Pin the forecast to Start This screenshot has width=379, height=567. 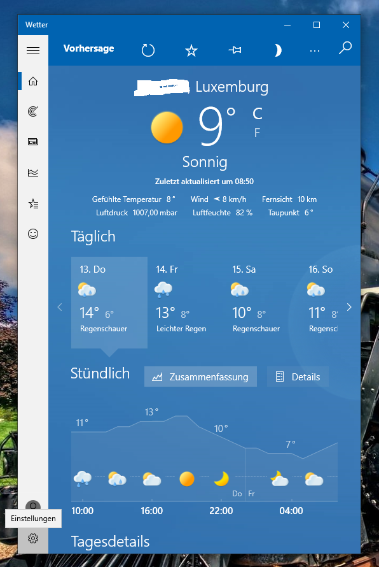(235, 50)
